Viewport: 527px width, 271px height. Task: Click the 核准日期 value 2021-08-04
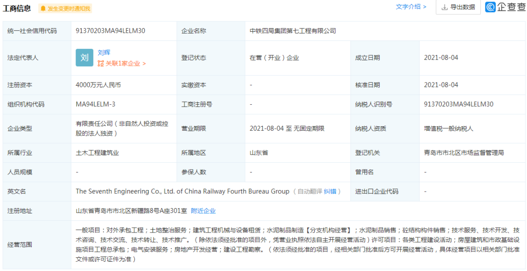tap(441, 85)
